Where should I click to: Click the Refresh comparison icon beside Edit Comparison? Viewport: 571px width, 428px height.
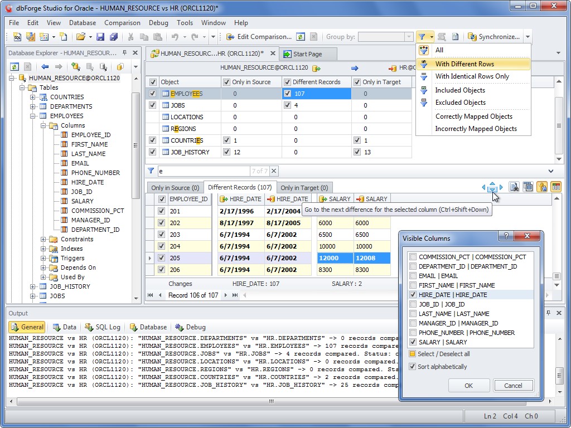pyautogui.click(x=301, y=37)
